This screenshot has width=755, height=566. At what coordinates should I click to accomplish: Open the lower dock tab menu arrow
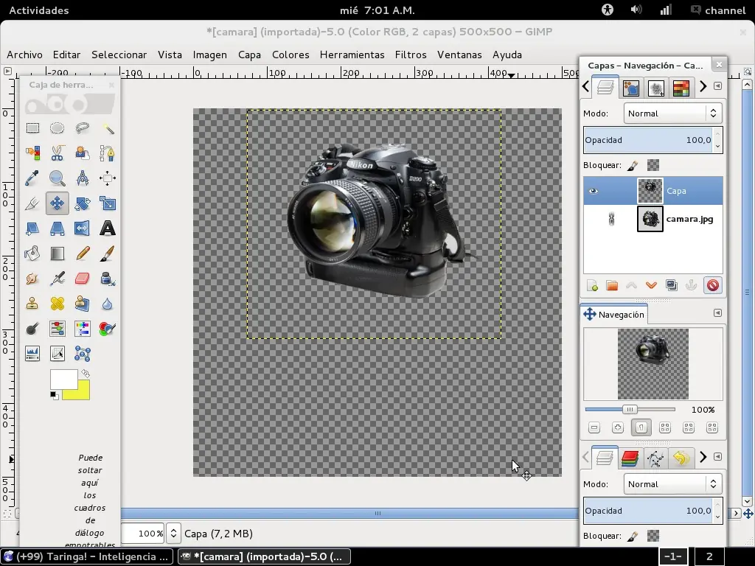point(717,457)
